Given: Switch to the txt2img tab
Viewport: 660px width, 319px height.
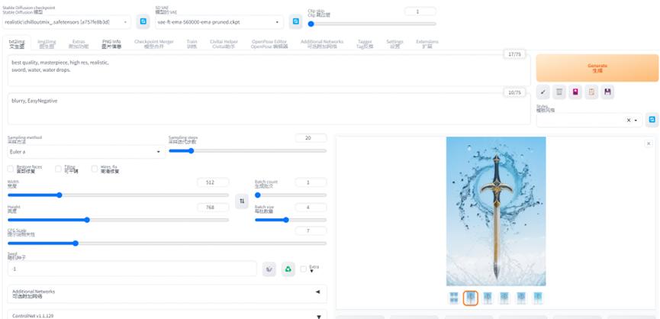Looking at the screenshot, I should (x=17, y=43).
